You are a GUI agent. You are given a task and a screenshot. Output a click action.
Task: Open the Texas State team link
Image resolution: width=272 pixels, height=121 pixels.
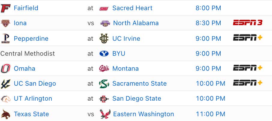[32, 114]
